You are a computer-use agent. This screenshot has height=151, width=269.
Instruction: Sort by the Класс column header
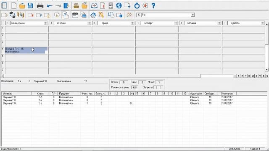(40, 94)
